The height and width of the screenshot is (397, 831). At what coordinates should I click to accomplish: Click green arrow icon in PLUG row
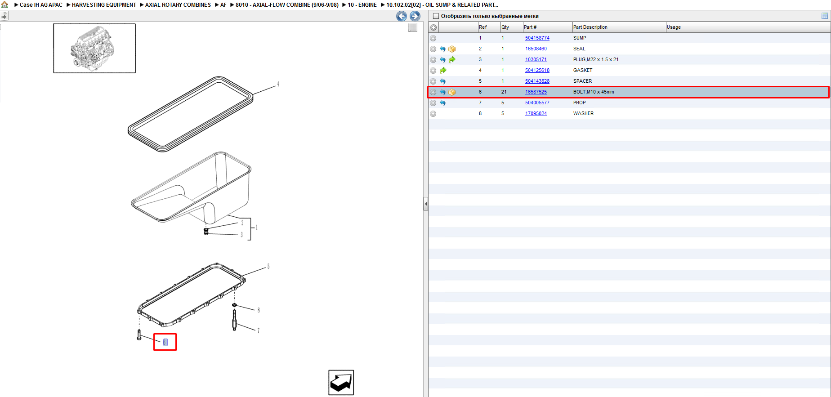click(x=452, y=60)
